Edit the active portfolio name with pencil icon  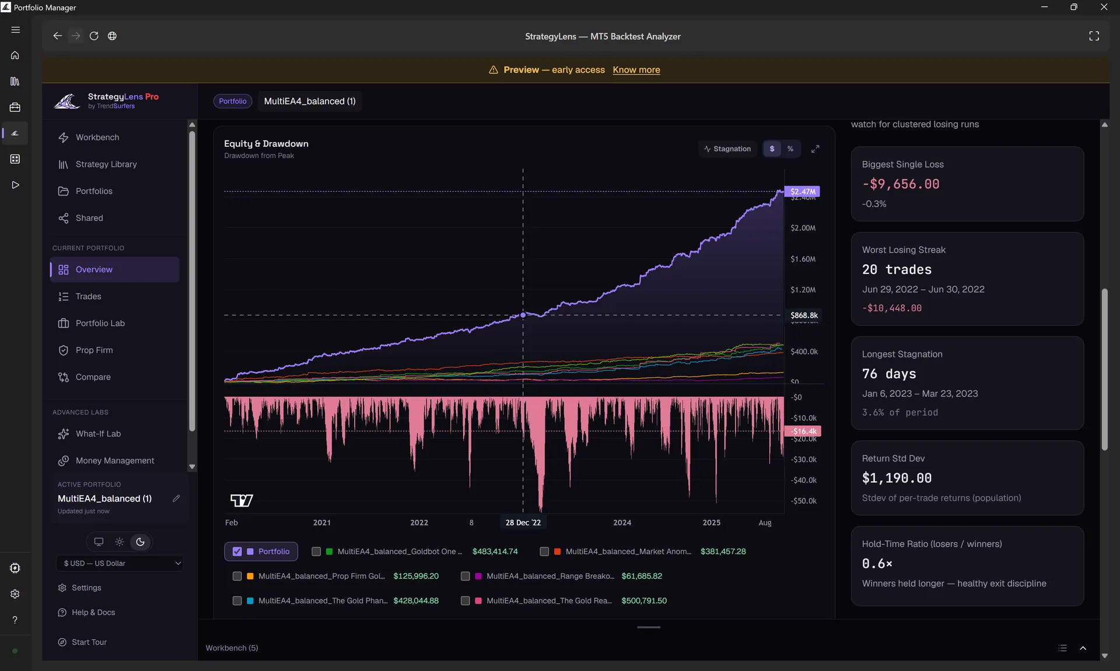[x=176, y=498]
